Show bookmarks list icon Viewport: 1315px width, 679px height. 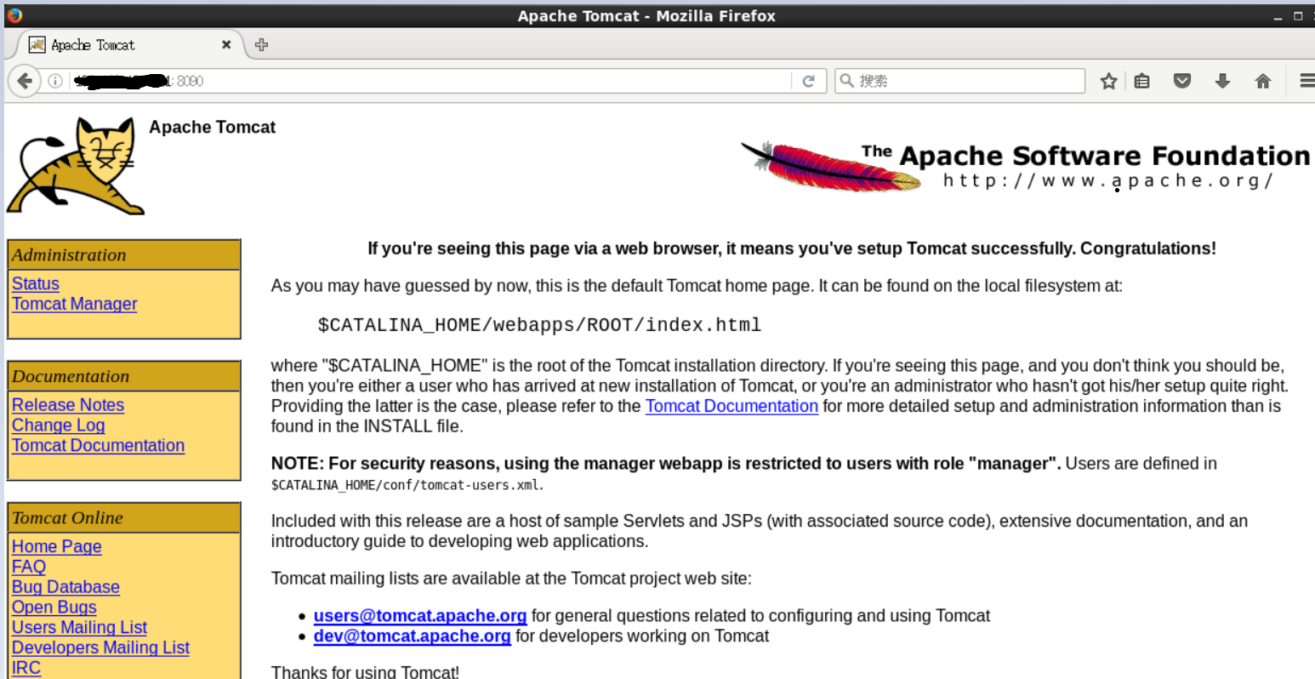pyautogui.click(x=1142, y=81)
